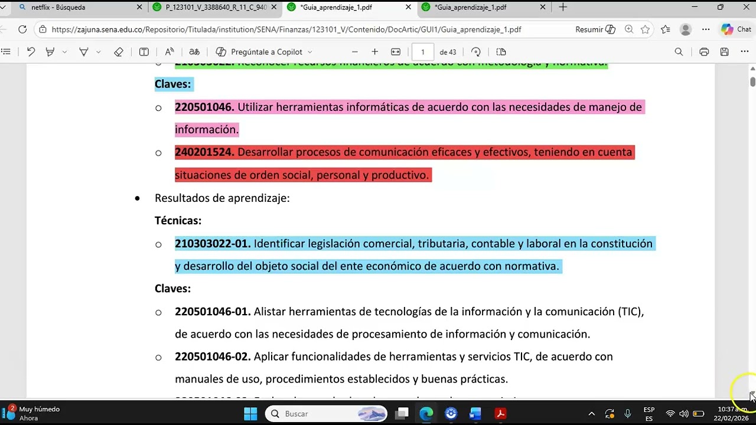Rotate the PDF page
756x425 pixels.
(476, 52)
